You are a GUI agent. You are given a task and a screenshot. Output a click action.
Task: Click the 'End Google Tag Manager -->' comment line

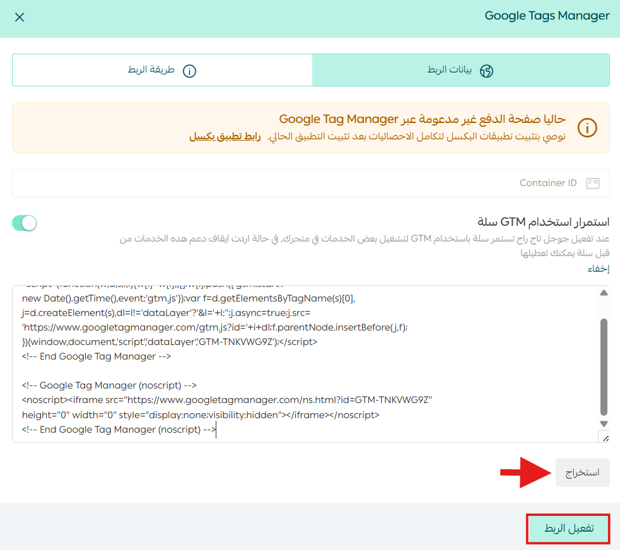coord(97,356)
